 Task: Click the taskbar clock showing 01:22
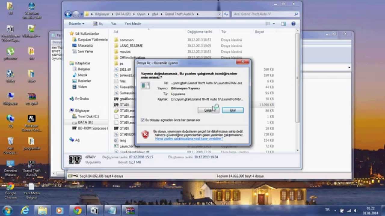click(x=371, y=210)
